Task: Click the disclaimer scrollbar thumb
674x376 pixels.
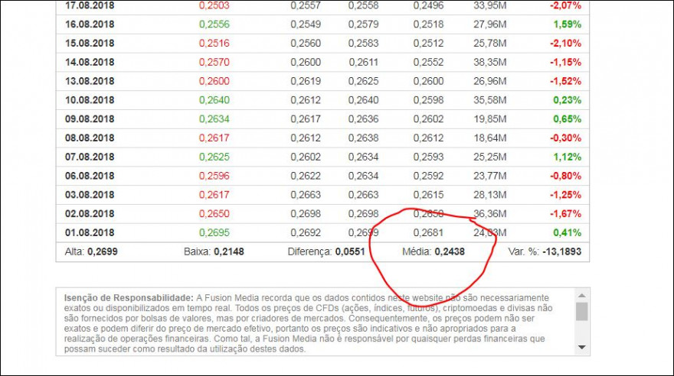Action: coord(581,311)
